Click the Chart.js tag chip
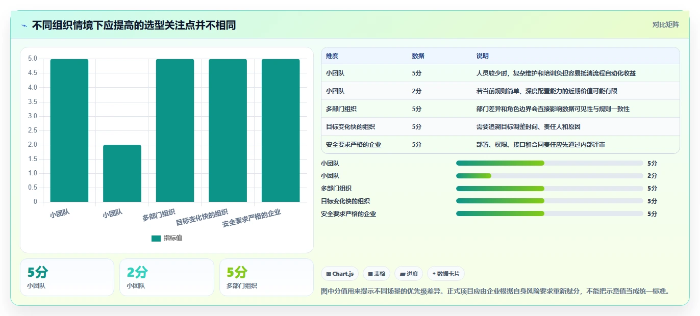Screen dimensions: 700x316 point(340,274)
